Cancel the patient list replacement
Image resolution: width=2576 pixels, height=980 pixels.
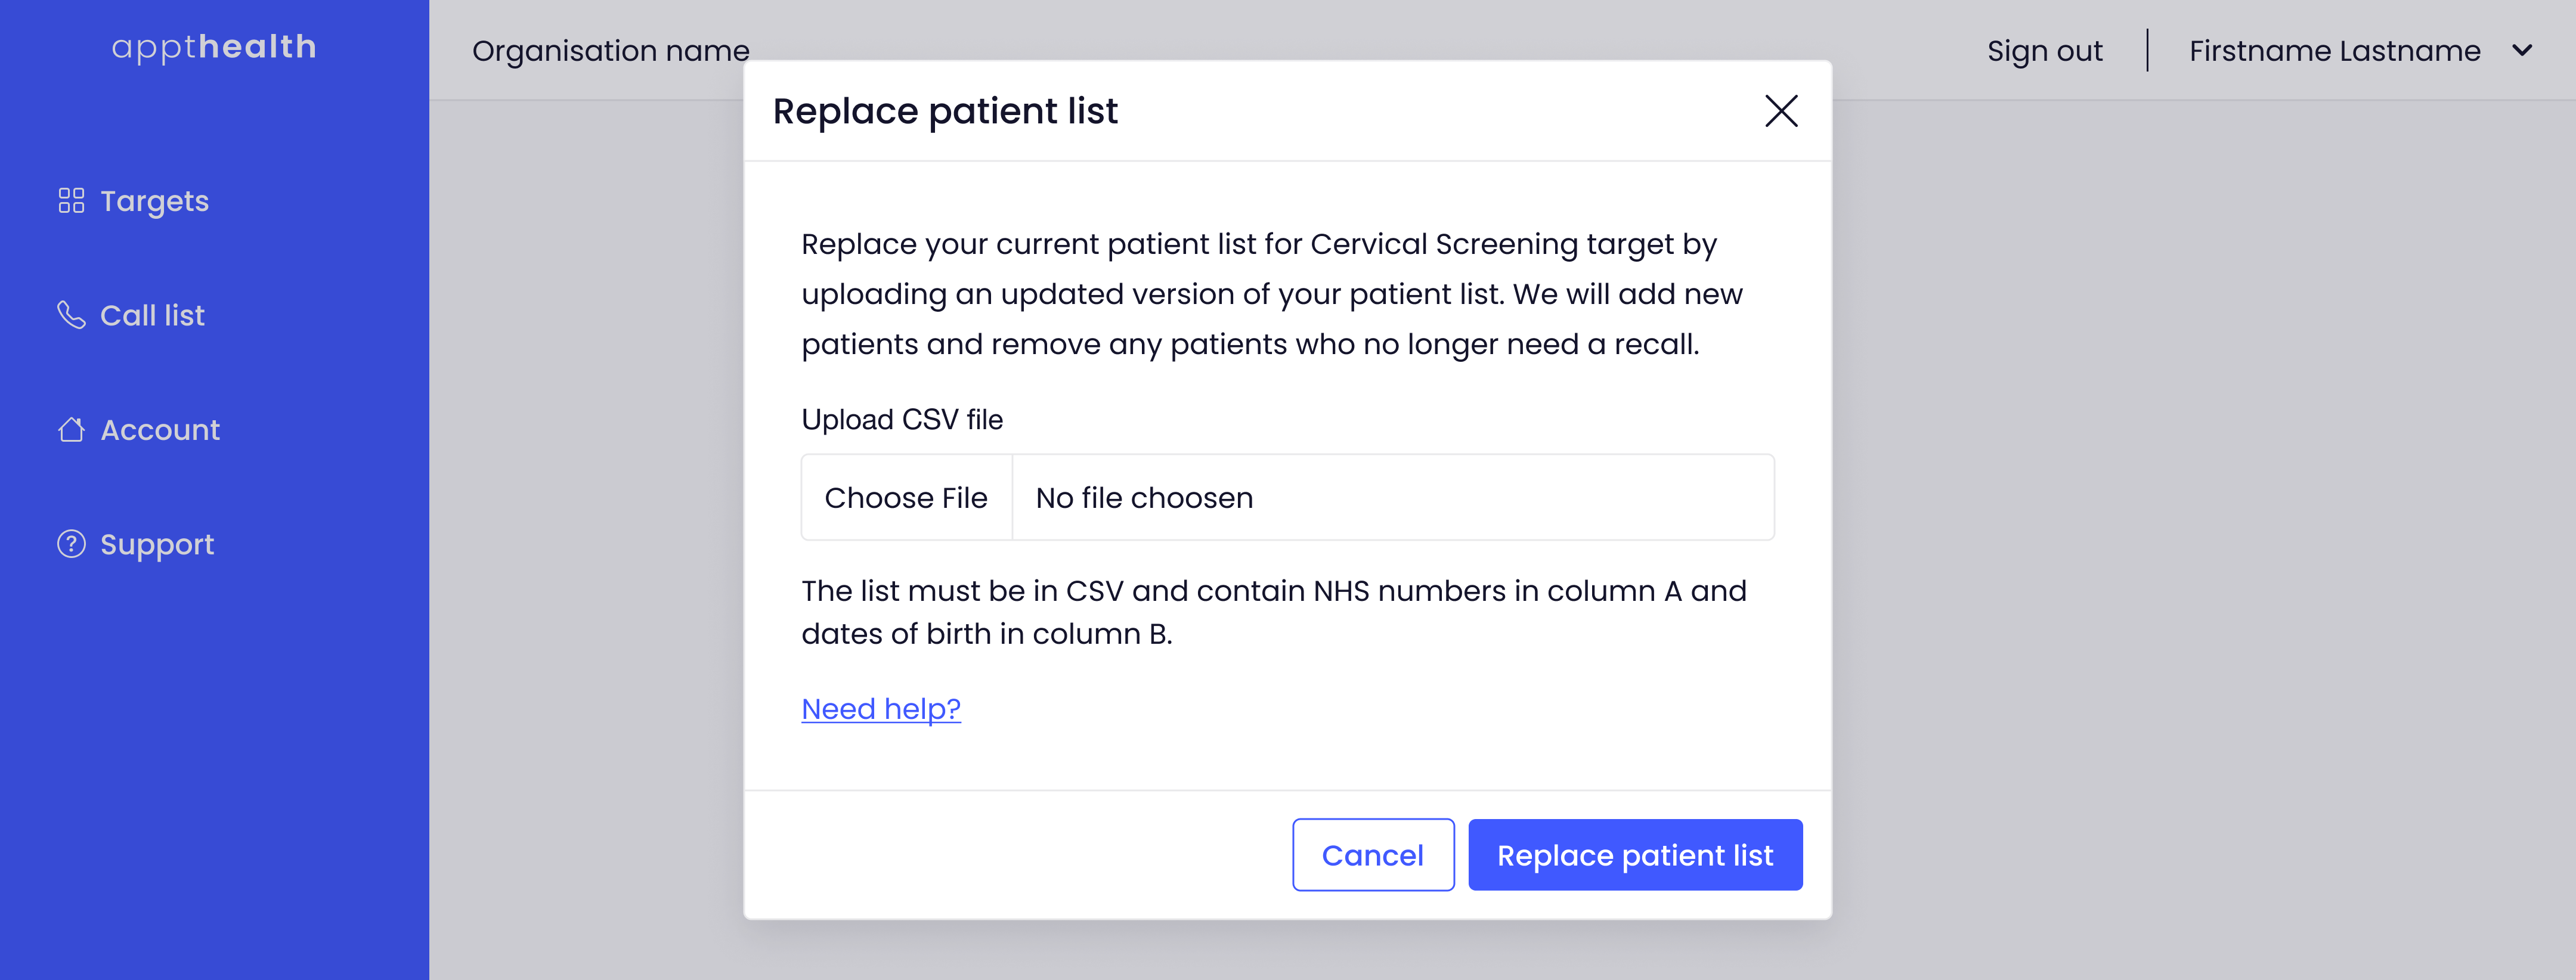pyautogui.click(x=1373, y=855)
